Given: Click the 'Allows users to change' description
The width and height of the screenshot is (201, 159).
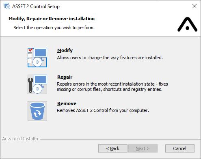Looking at the screenshot, I should click(x=110, y=58).
